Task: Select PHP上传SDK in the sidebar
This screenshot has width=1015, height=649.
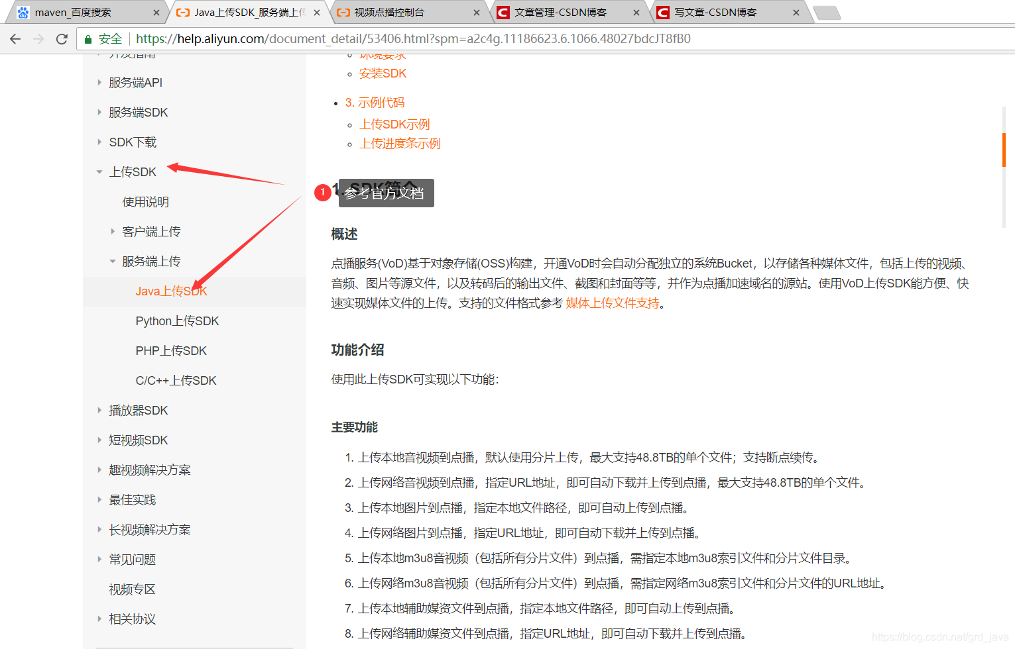Action: point(171,351)
